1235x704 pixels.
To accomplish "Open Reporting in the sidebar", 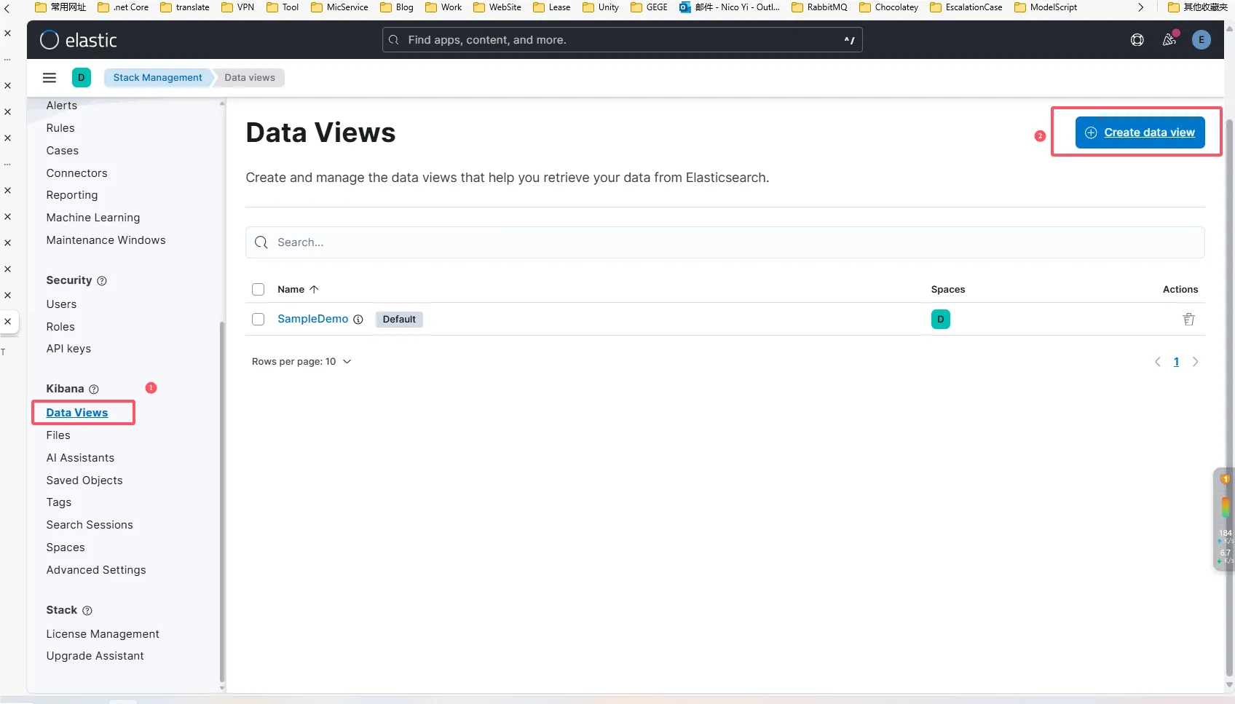I will coord(72,195).
